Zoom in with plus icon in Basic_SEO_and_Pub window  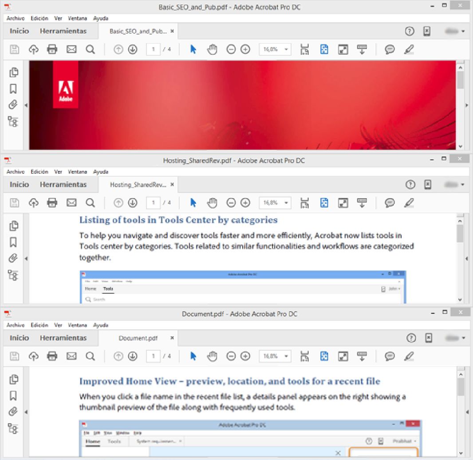click(x=245, y=49)
